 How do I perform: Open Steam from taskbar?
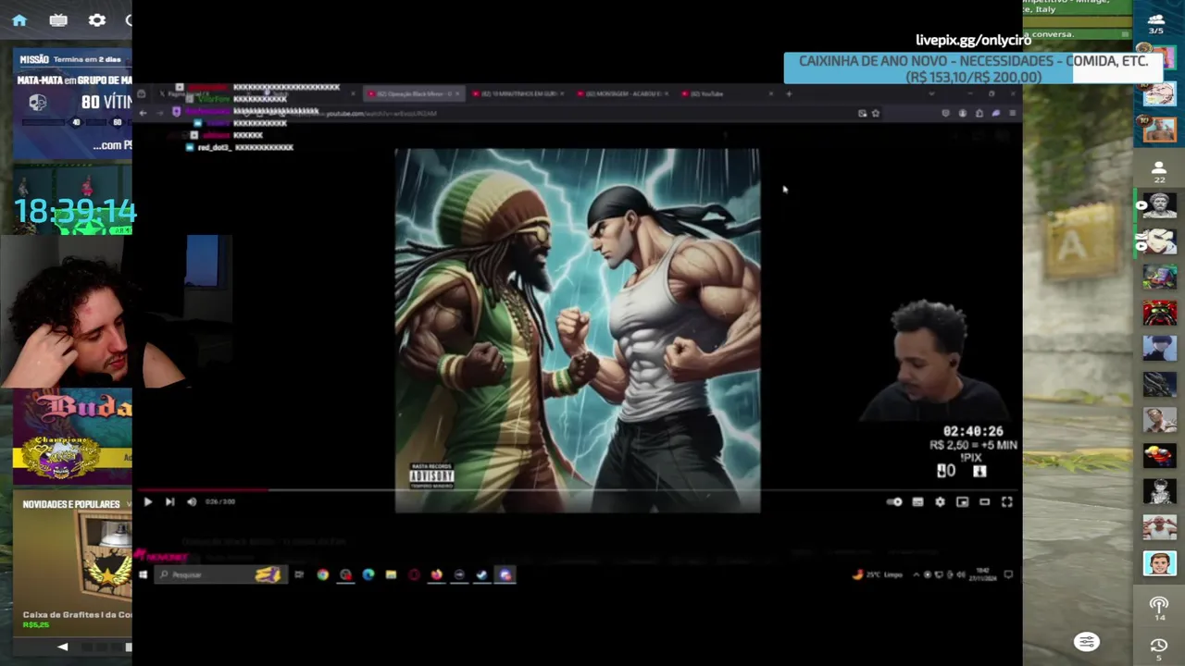click(x=481, y=574)
